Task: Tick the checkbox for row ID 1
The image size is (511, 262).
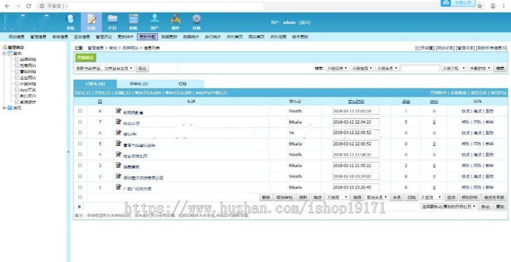Action: 80,187
